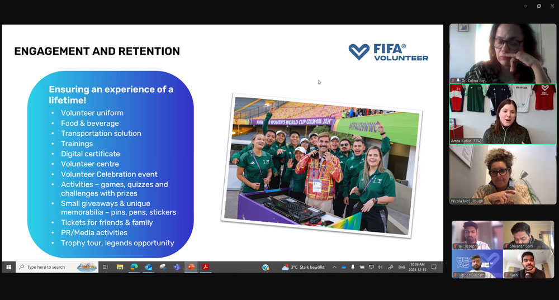Viewport: 559px width, 300px height.
Task: Open the Get Help question mark icon
Action: (266, 267)
